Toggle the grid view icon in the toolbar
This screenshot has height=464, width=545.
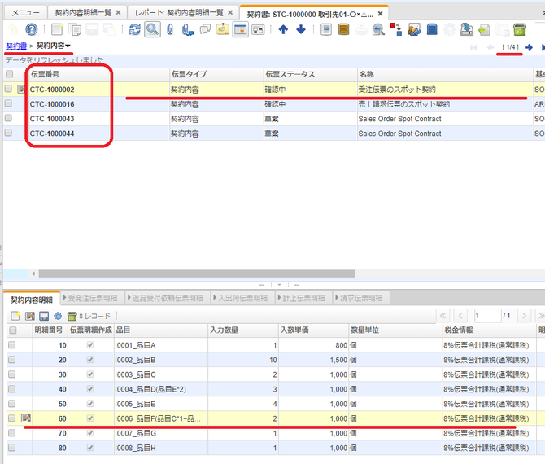click(x=240, y=29)
